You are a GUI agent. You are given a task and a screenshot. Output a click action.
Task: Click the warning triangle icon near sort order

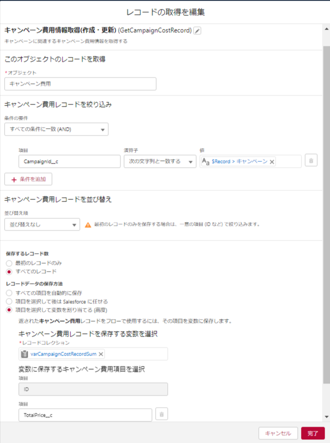[88, 225]
